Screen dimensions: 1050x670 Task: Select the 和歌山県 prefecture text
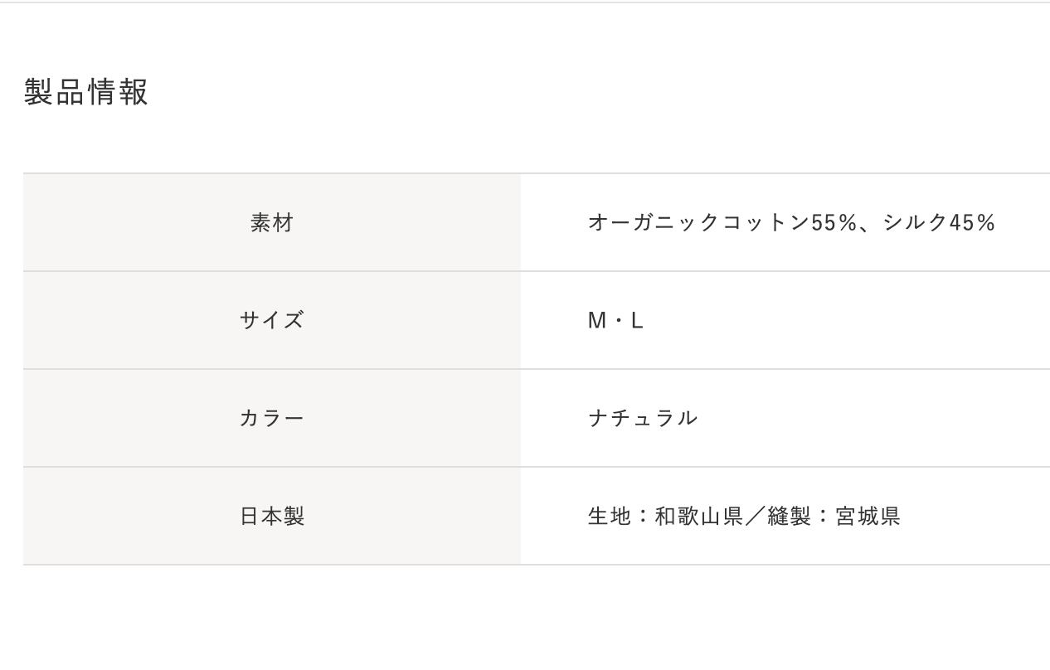pos(699,516)
